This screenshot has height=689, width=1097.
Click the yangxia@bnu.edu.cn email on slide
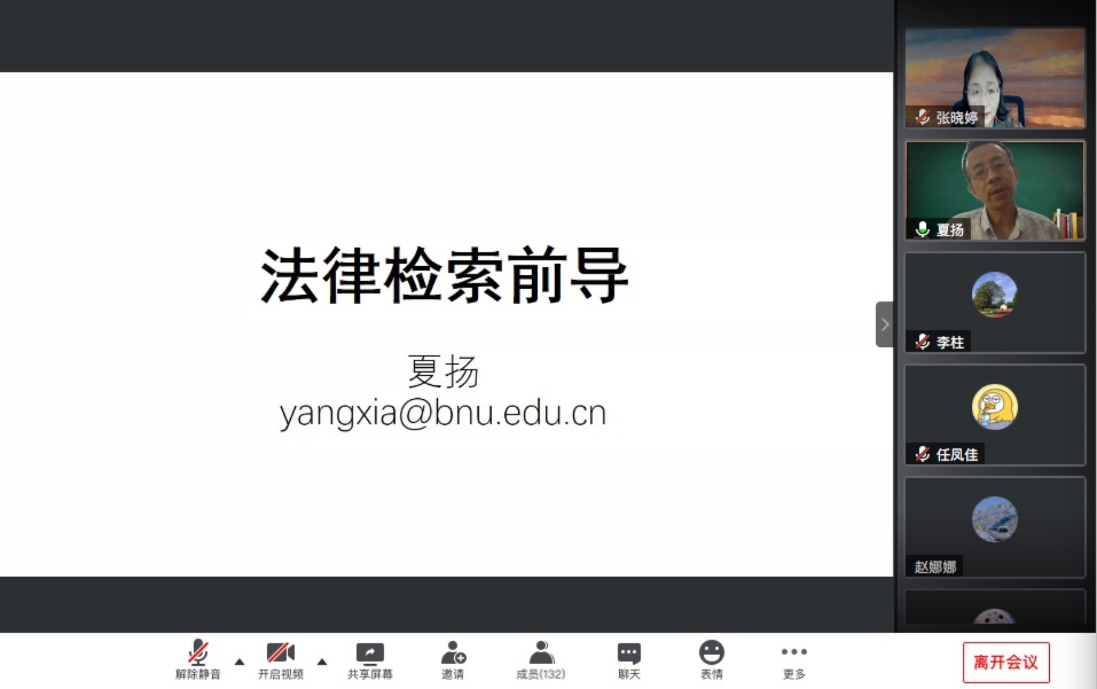click(443, 414)
